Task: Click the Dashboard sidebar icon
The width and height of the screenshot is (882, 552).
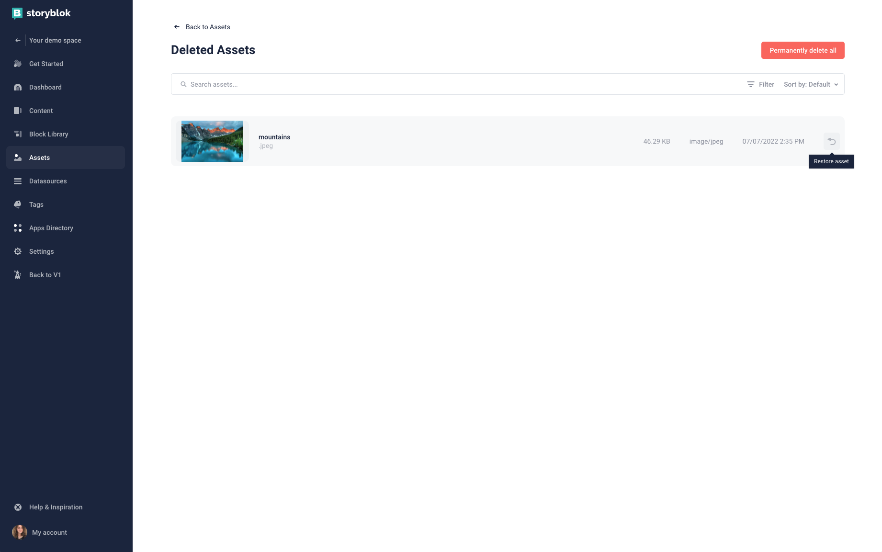Action: [18, 87]
